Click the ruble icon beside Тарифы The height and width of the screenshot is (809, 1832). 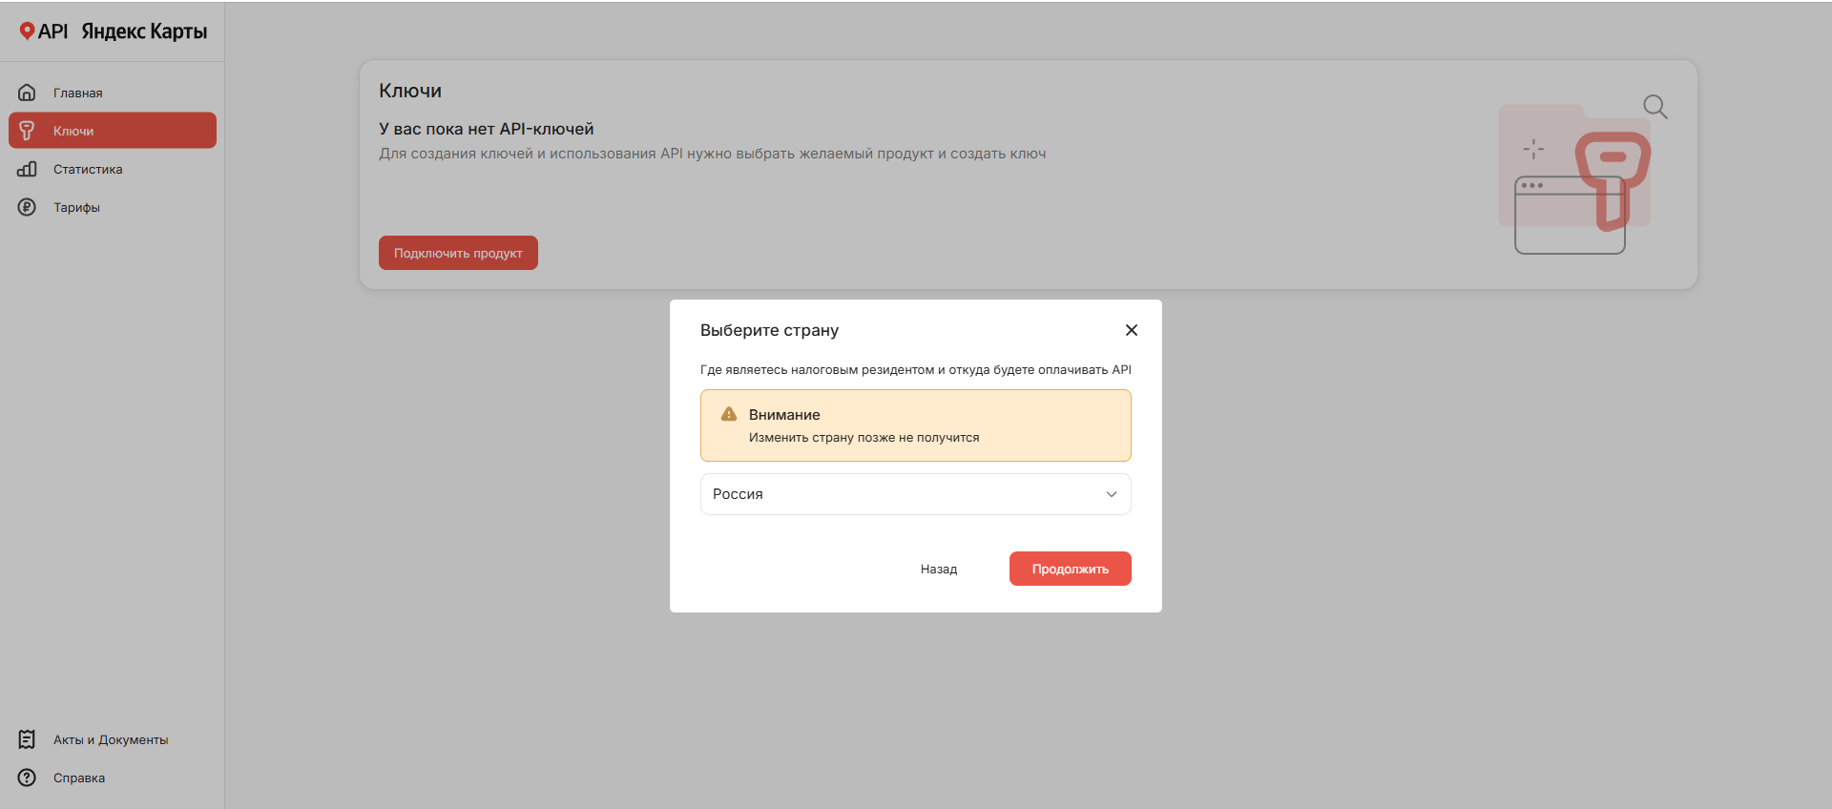(27, 207)
